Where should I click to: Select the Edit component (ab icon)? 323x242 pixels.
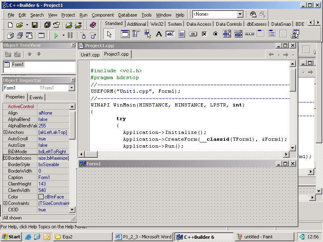(x=170, y=34)
